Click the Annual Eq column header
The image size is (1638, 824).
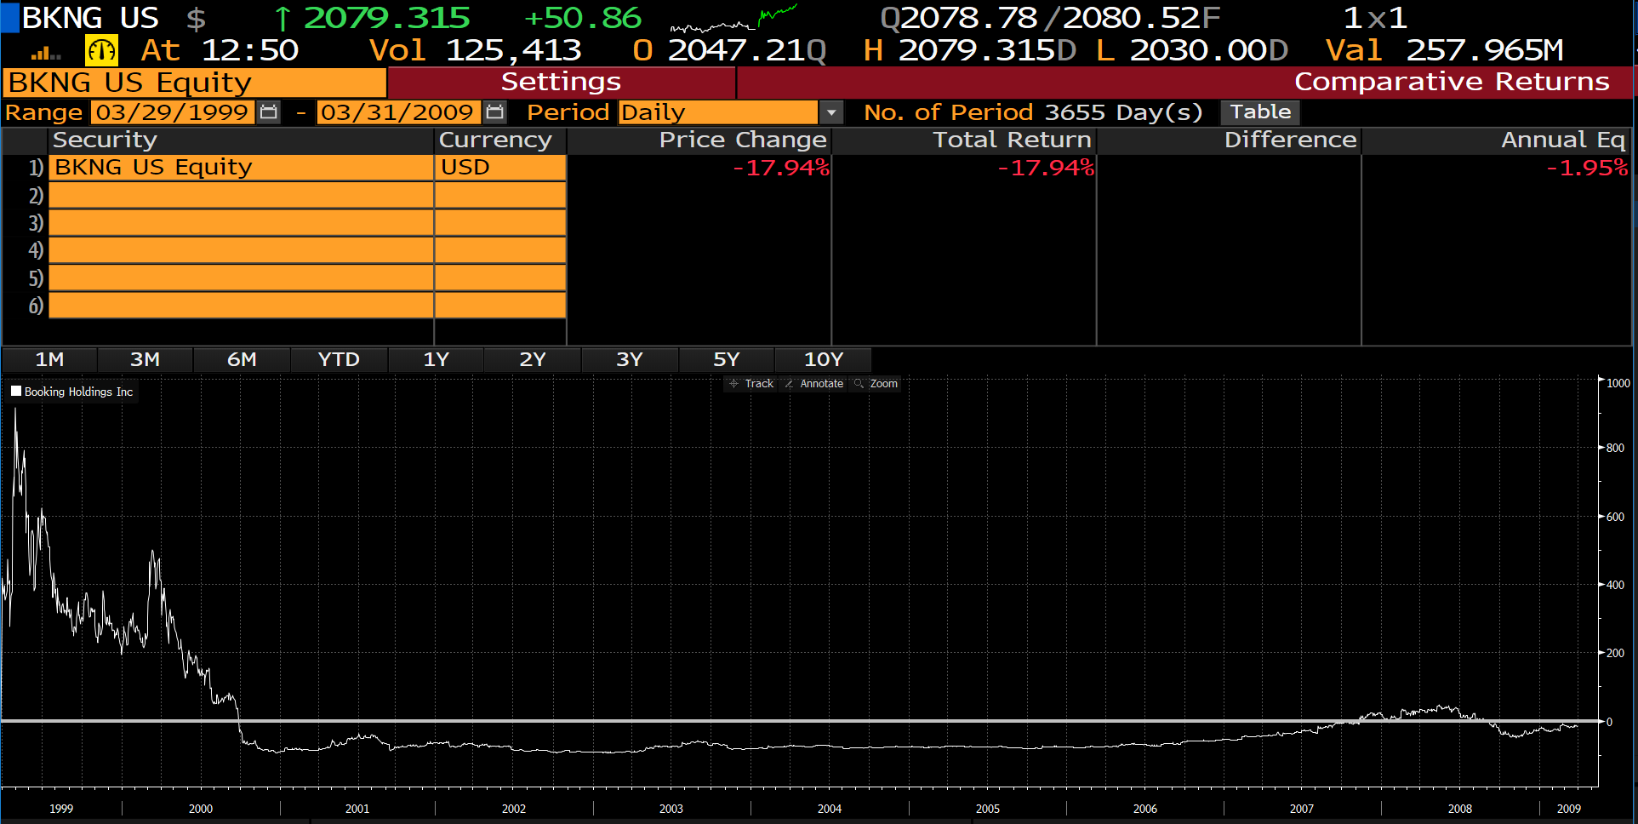click(x=1562, y=140)
